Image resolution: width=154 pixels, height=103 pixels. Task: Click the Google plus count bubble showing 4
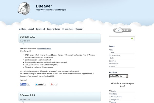(x=56, y=84)
